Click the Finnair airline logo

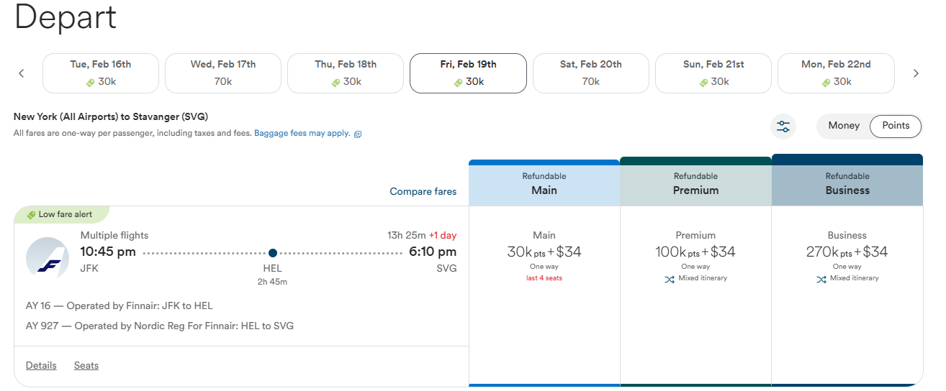(48, 258)
